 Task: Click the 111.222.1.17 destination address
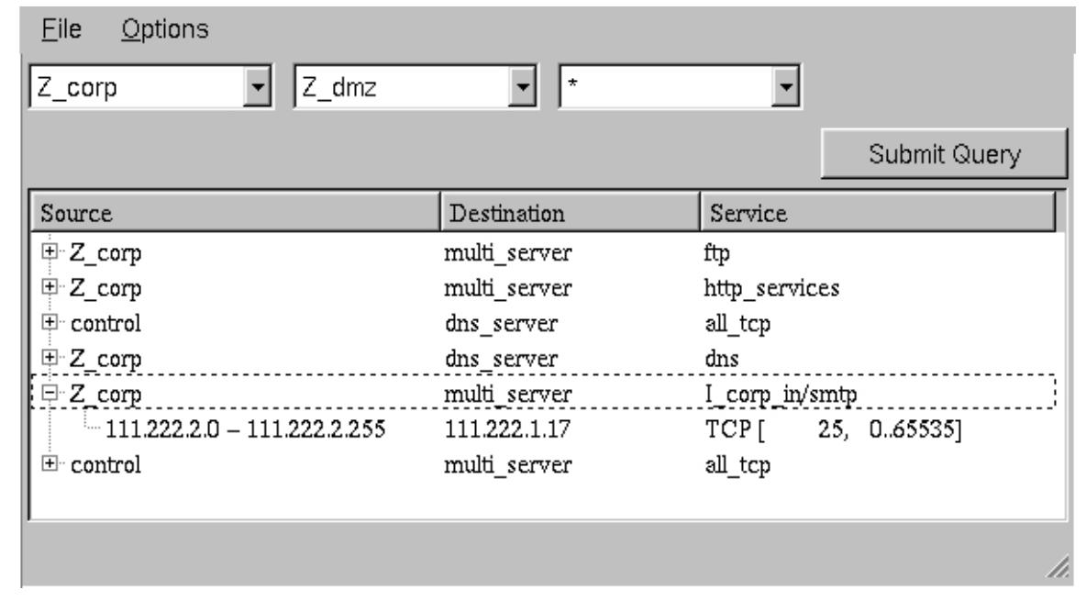507,429
